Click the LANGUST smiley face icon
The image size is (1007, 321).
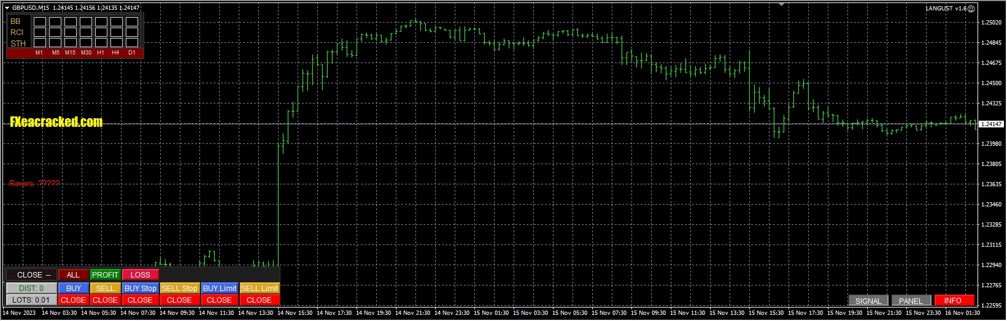[971, 9]
